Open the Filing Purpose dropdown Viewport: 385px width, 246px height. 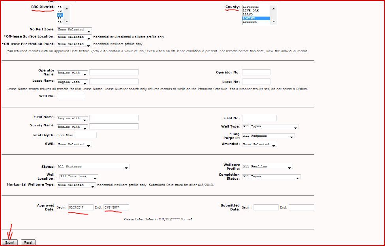point(269,136)
